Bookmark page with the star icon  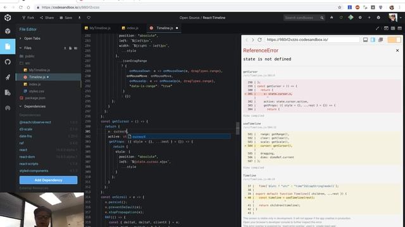340,8
